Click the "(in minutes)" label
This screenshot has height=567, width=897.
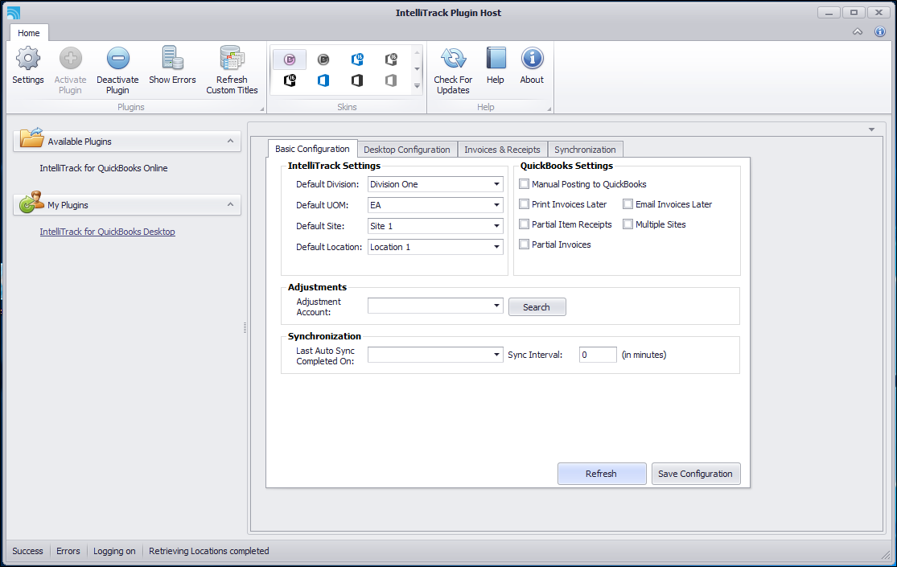coord(644,355)
